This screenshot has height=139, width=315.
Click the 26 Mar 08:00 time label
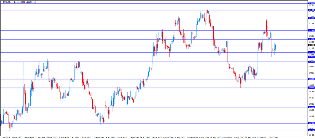coord(52,138)
